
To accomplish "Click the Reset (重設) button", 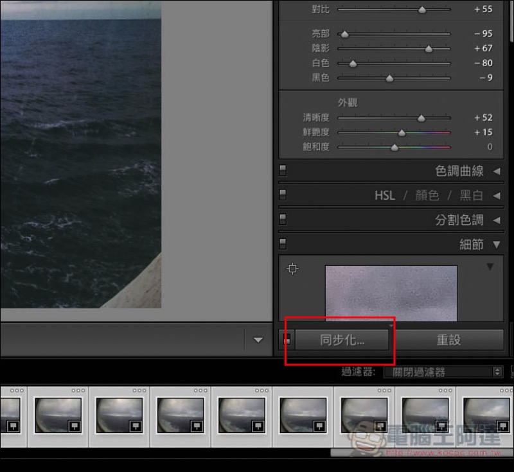I will (x=448, y=340).
